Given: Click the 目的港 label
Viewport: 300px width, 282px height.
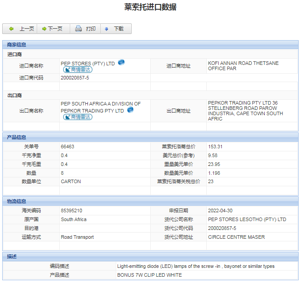Looking at the screenshot, I should pyautogui.click(x=31, y=228).
